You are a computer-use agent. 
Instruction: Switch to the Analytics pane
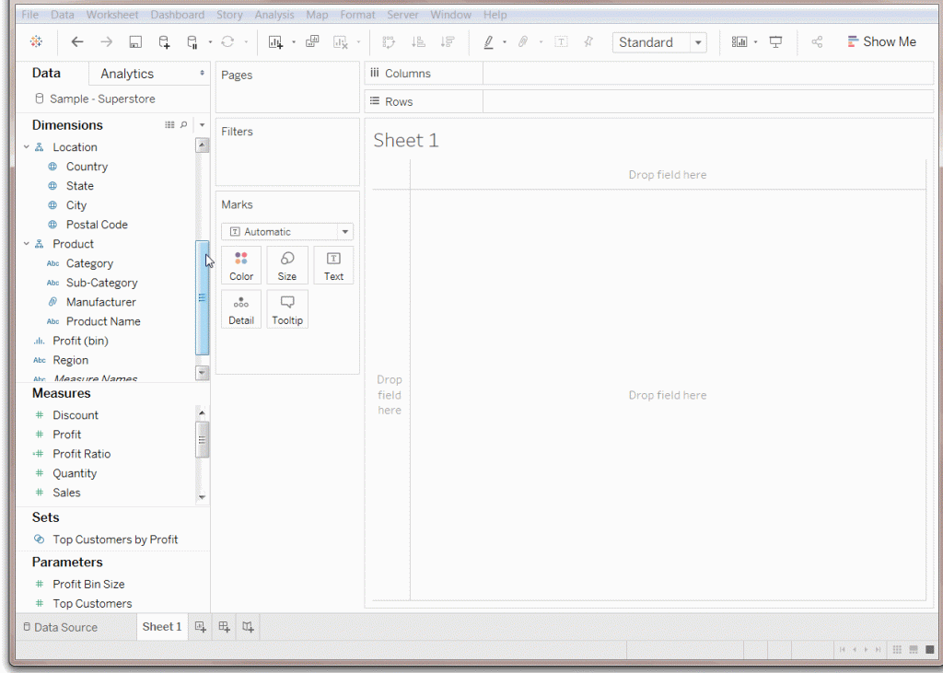tap(125, 73)
